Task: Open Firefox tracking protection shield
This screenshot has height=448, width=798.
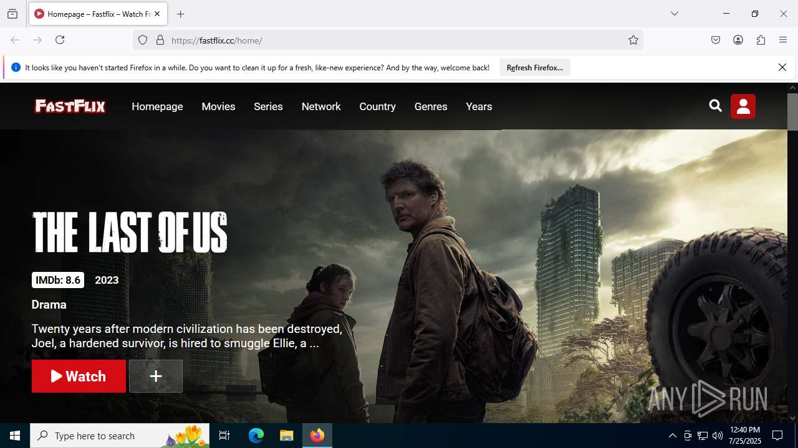Action: click(x=143, y=40)
